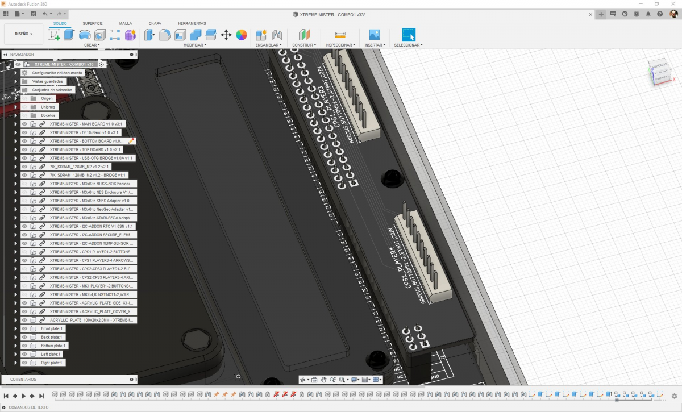682x412 pixels.
Task: Click the New Component icon
Action: 261,35
